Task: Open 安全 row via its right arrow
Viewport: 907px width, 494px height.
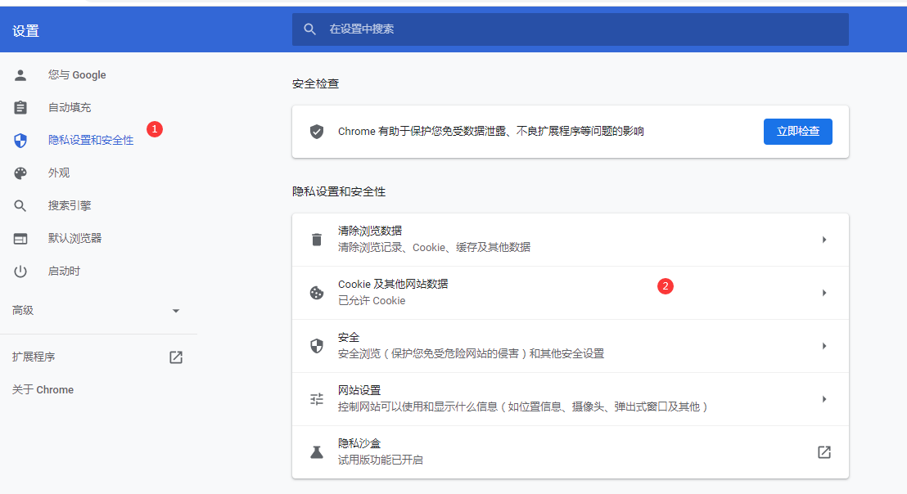Action: (824, 346)
